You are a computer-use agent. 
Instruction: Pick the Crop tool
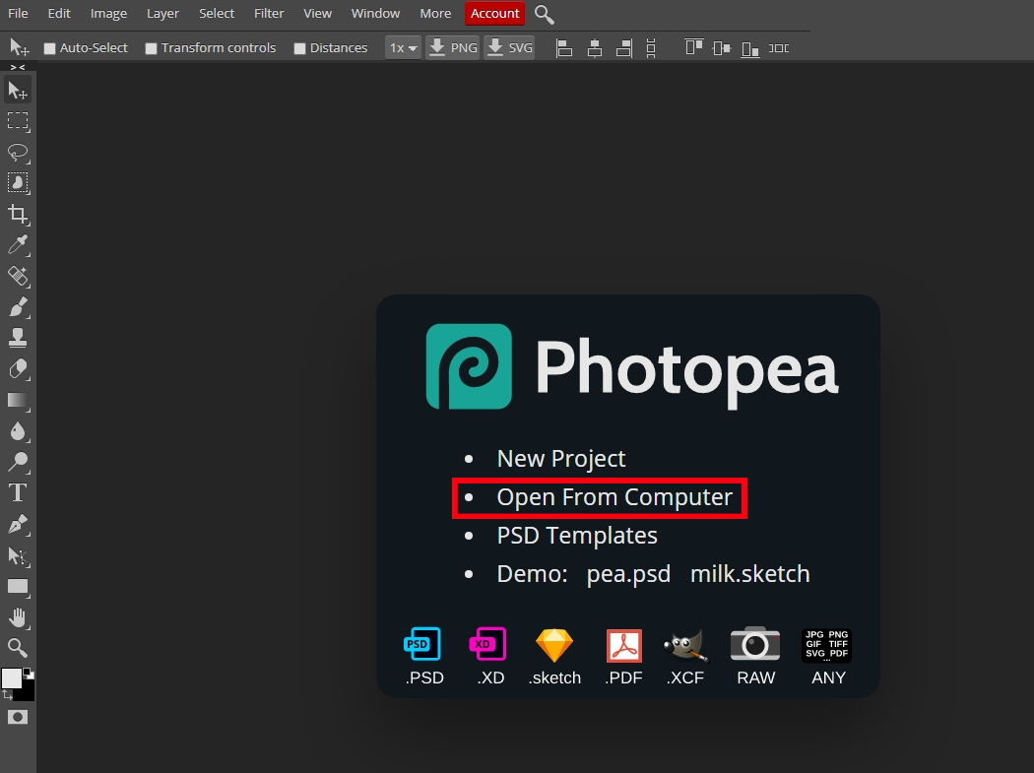click(18, 214)
